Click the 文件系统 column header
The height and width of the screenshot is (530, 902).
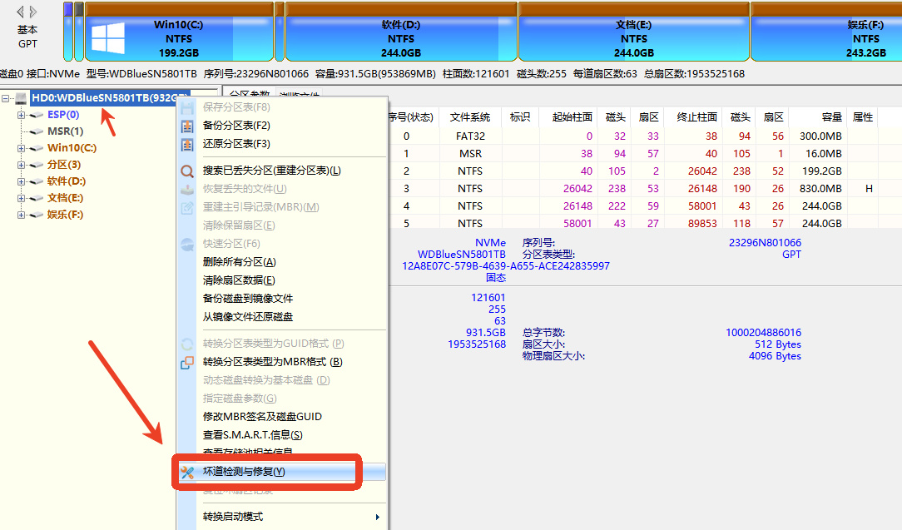click(469, 117)
